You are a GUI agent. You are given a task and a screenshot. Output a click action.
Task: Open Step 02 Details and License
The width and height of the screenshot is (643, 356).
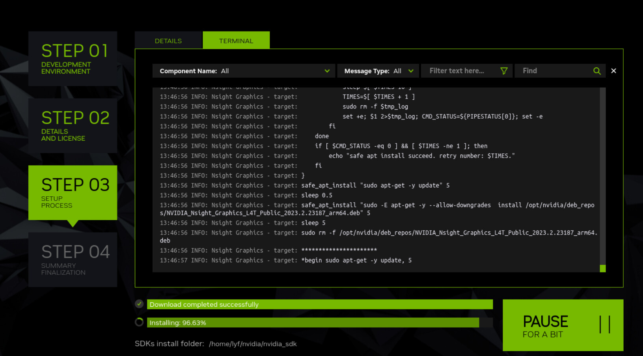(73, 126)
